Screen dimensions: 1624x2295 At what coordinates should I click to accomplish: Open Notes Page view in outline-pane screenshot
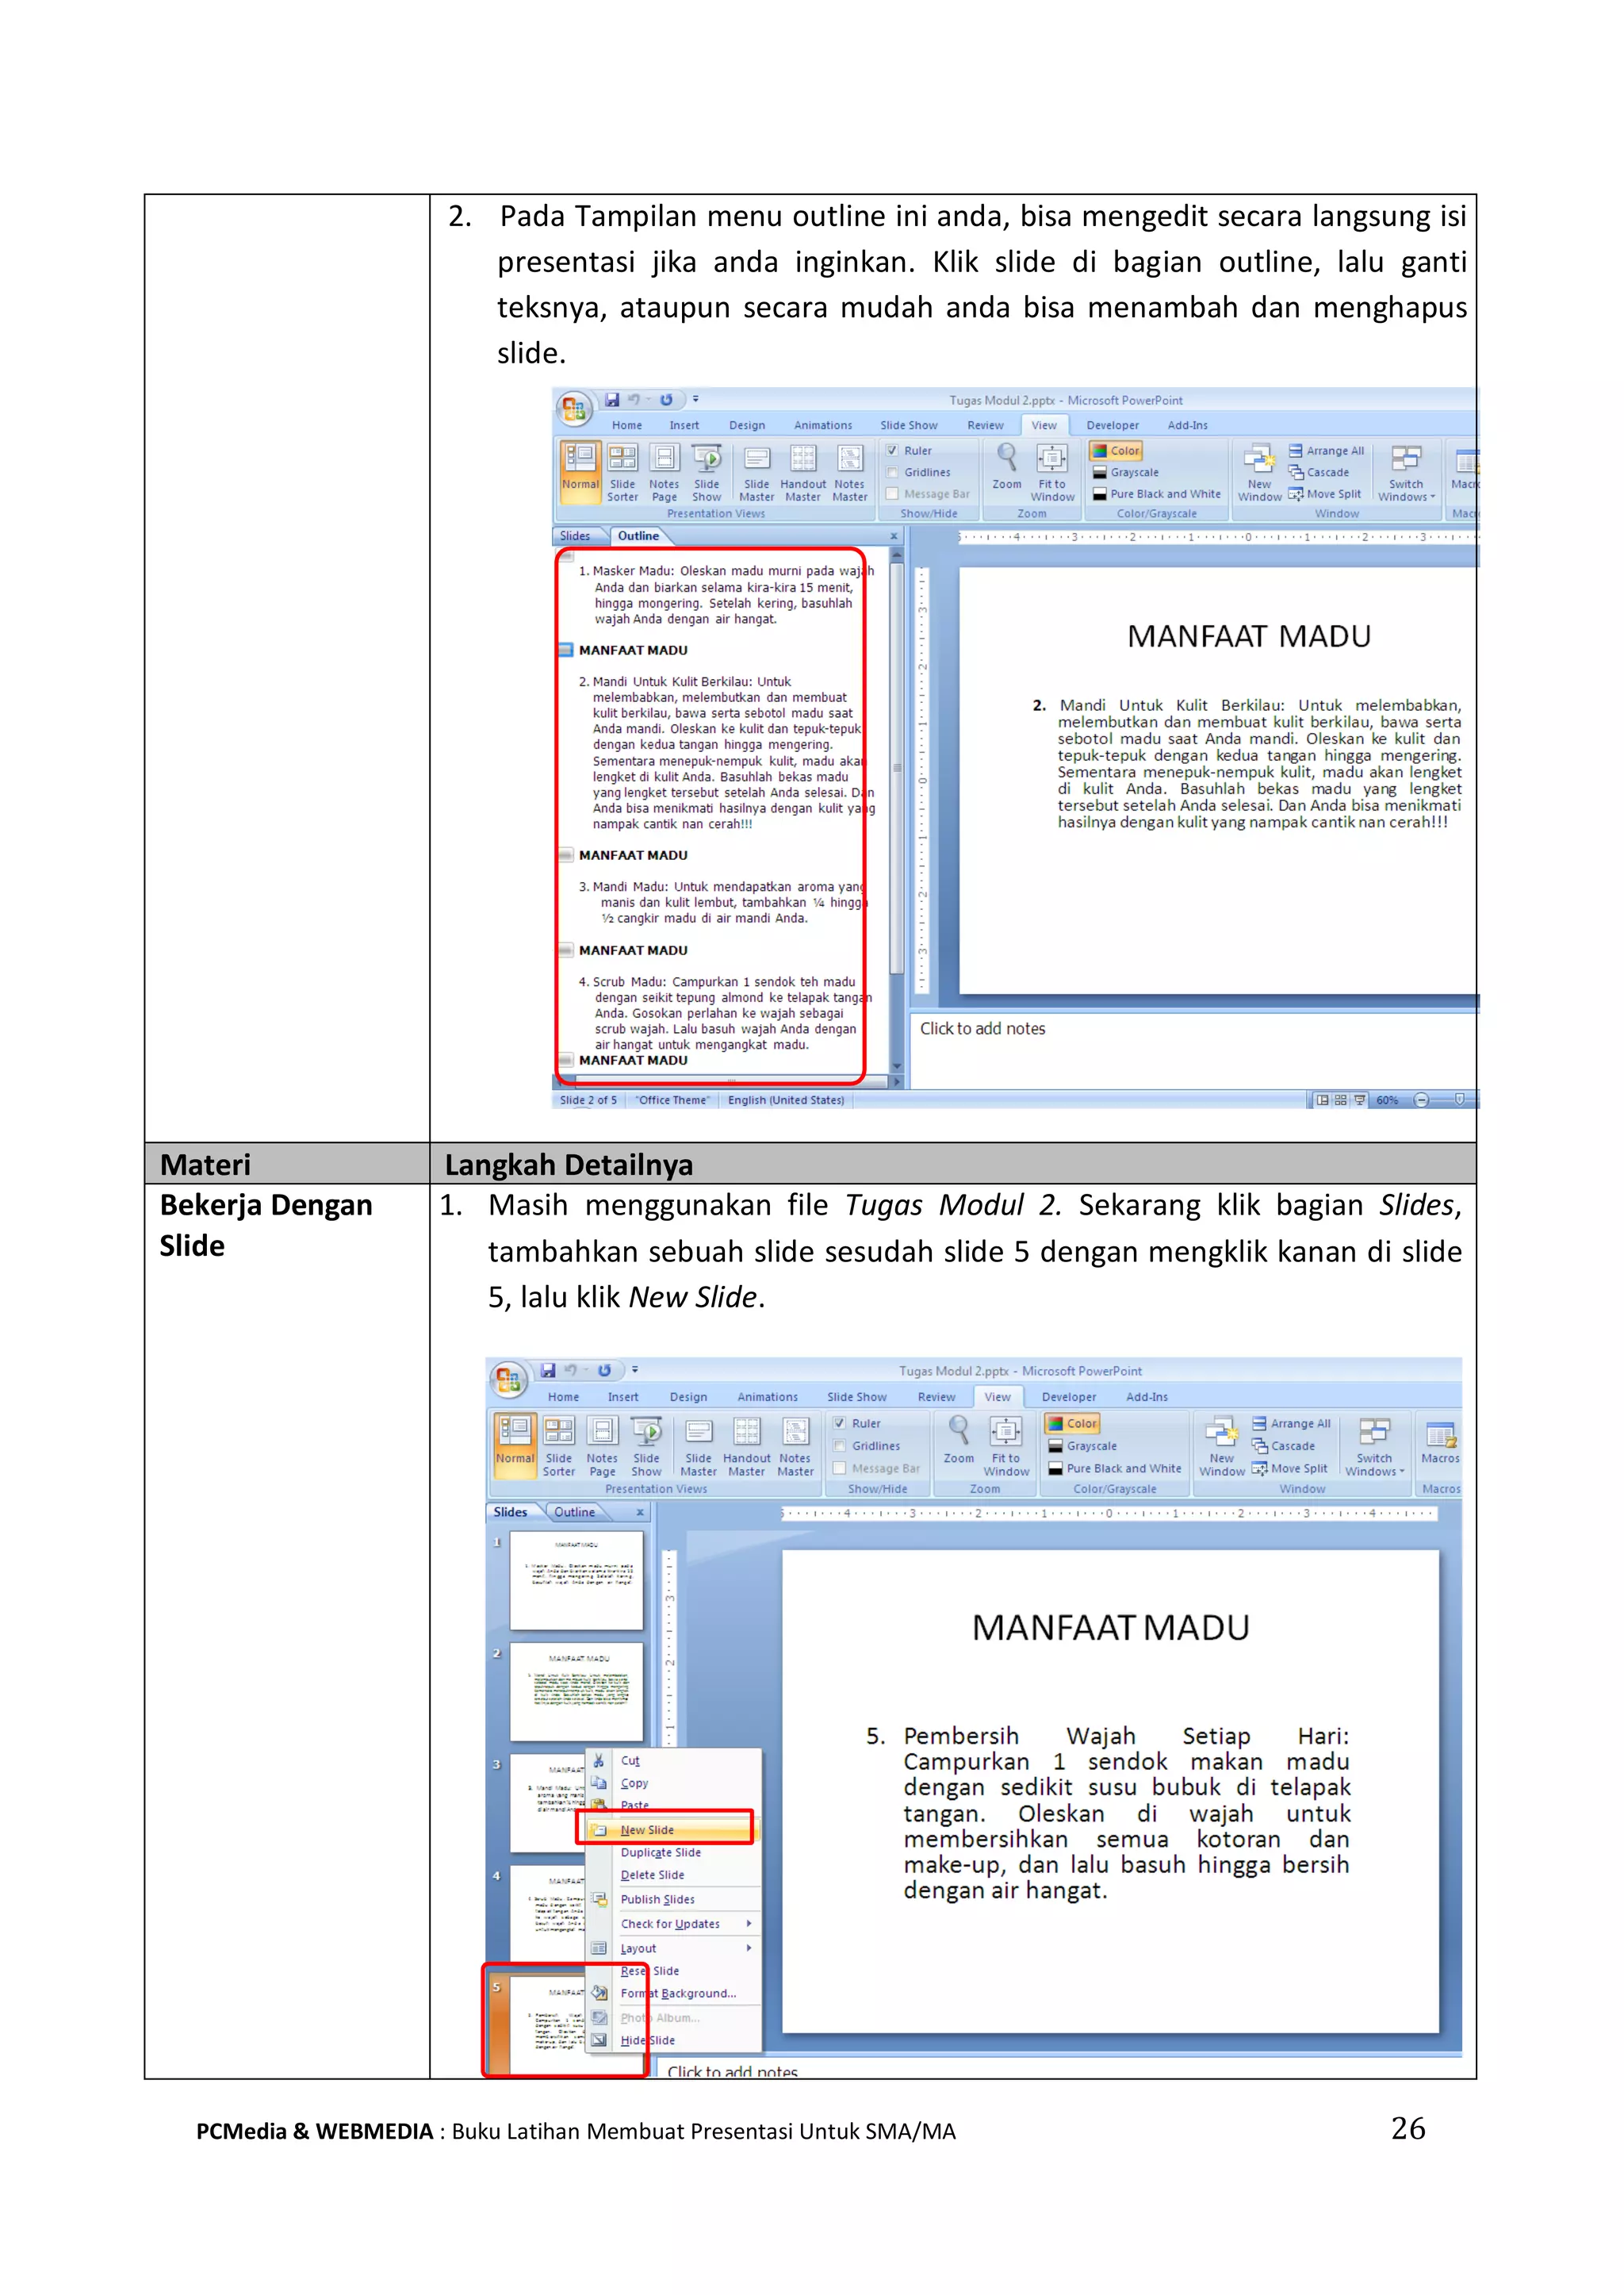click(664, 472)
